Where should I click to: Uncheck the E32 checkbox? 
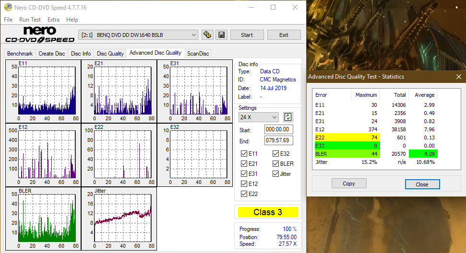pyautogui.click(x=275, y=154)
